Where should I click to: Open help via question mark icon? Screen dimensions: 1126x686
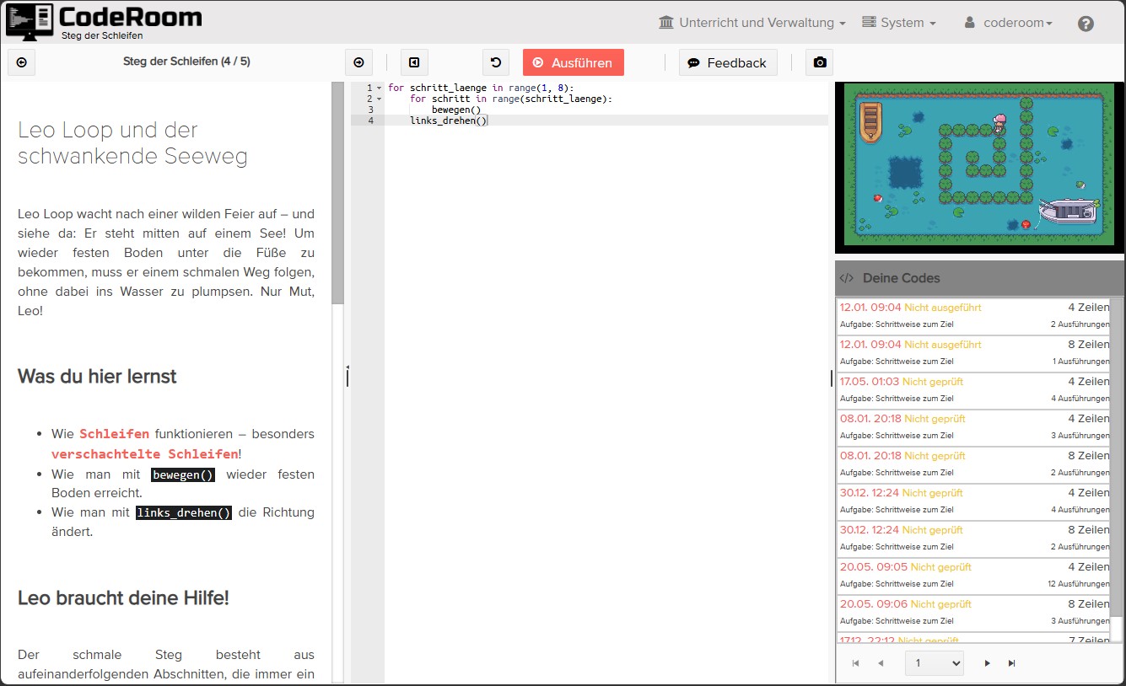coord(1086,24)
